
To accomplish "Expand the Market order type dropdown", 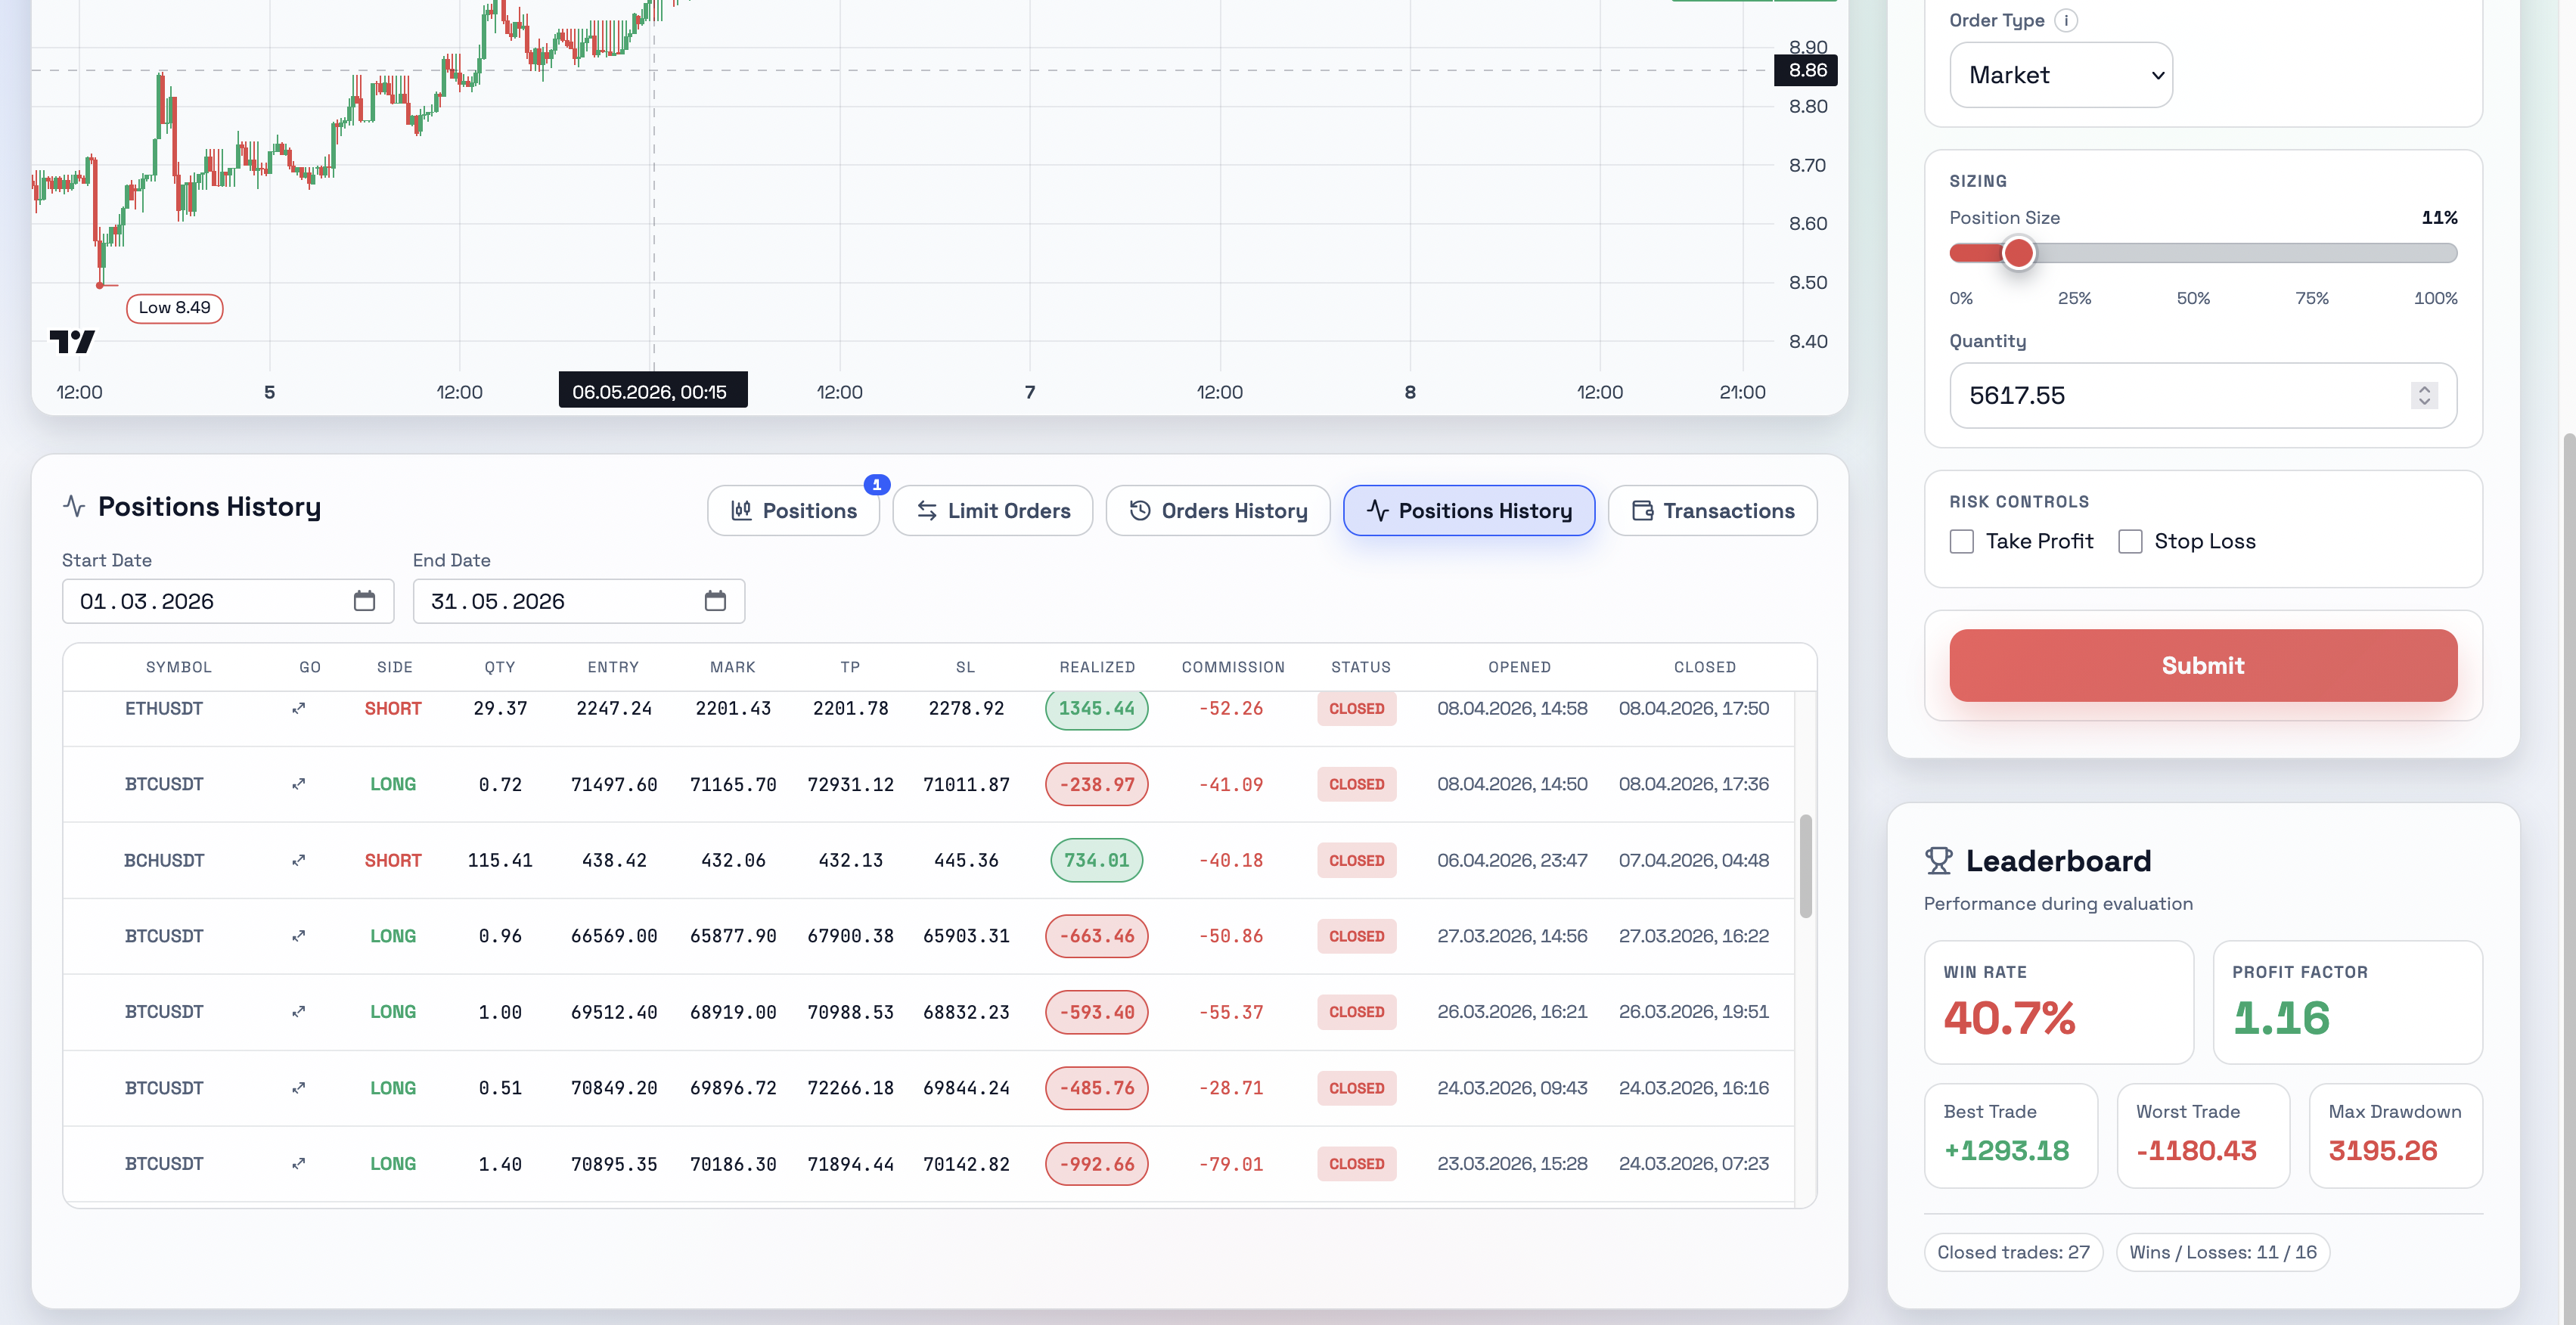I will click(x=2061, y=75).
